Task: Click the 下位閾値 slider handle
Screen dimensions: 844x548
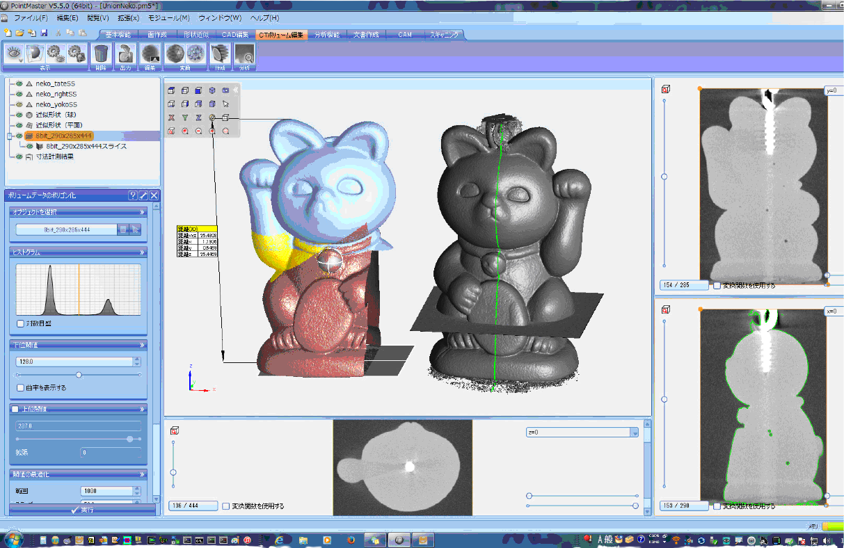Action: [79, 375]
